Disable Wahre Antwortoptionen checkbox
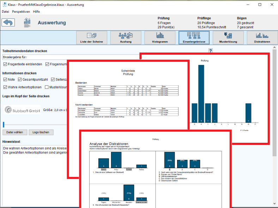This screenshot has width=278, height=208. (x=5, y=87)
